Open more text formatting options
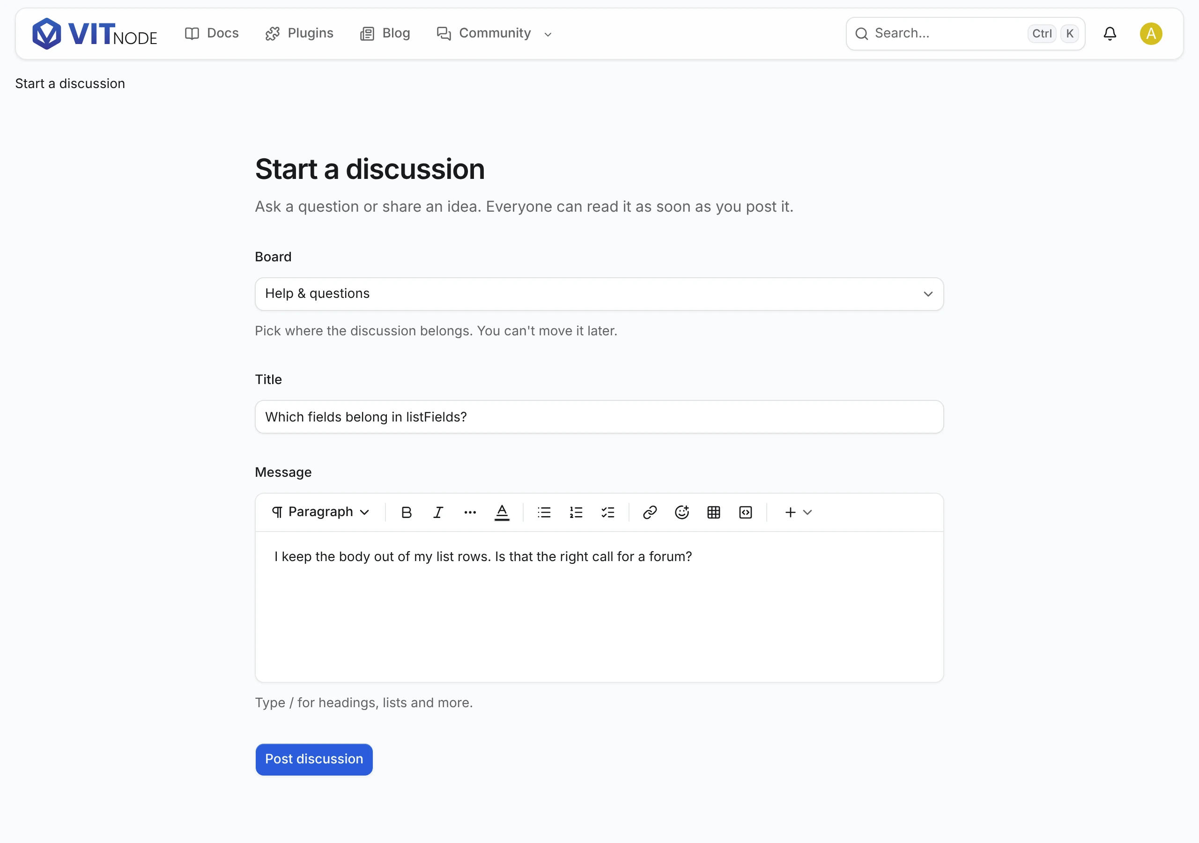 [x=470, y=512]
